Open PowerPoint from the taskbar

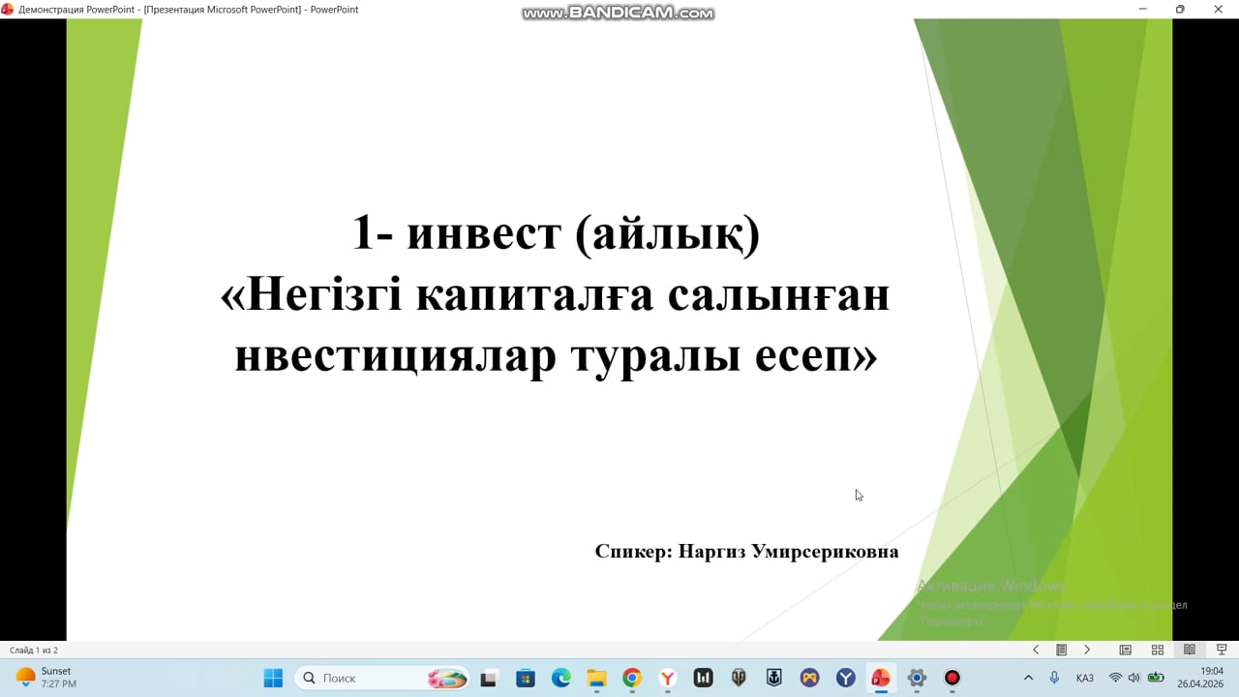pyautogui.click(x=881, y=678)
